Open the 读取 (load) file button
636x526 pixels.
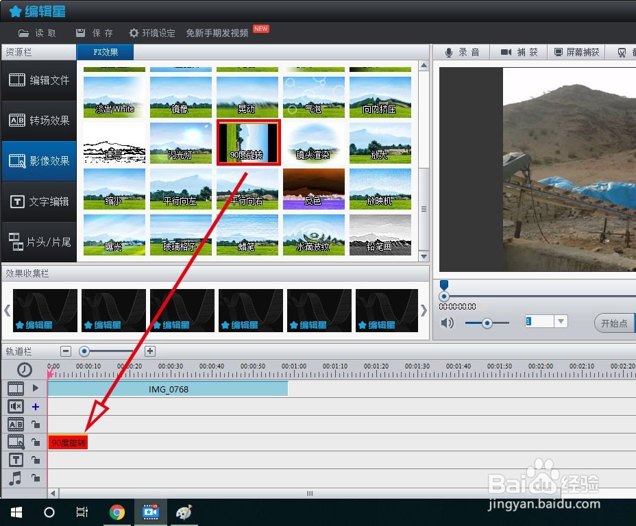(37, 33)
